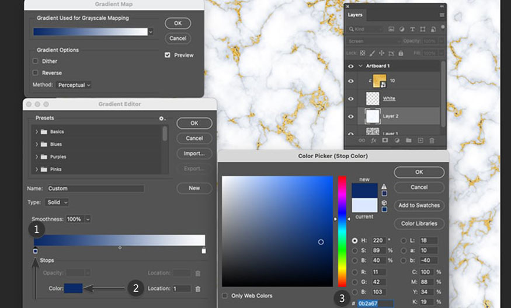
Task: Open Color Libraries
Action: [419, 223]
